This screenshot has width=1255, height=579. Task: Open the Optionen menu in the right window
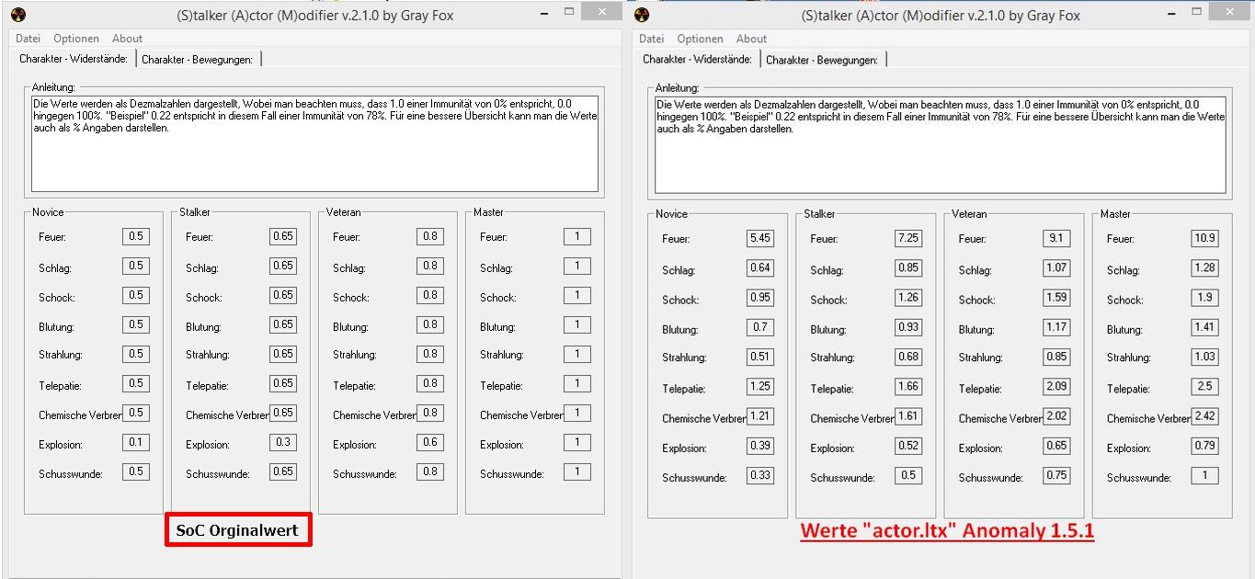click(x=701, y=39)
